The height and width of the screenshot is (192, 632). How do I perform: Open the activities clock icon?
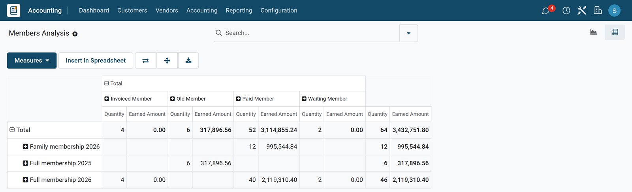(x=566, y=11)
